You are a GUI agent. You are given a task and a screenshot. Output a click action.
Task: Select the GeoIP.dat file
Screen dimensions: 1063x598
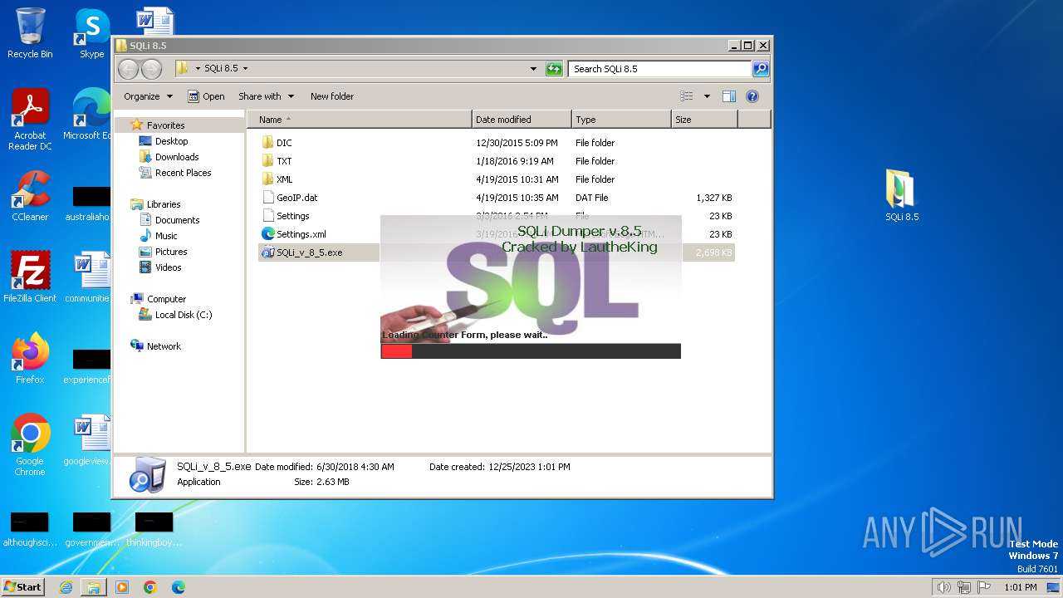point(296,198)
